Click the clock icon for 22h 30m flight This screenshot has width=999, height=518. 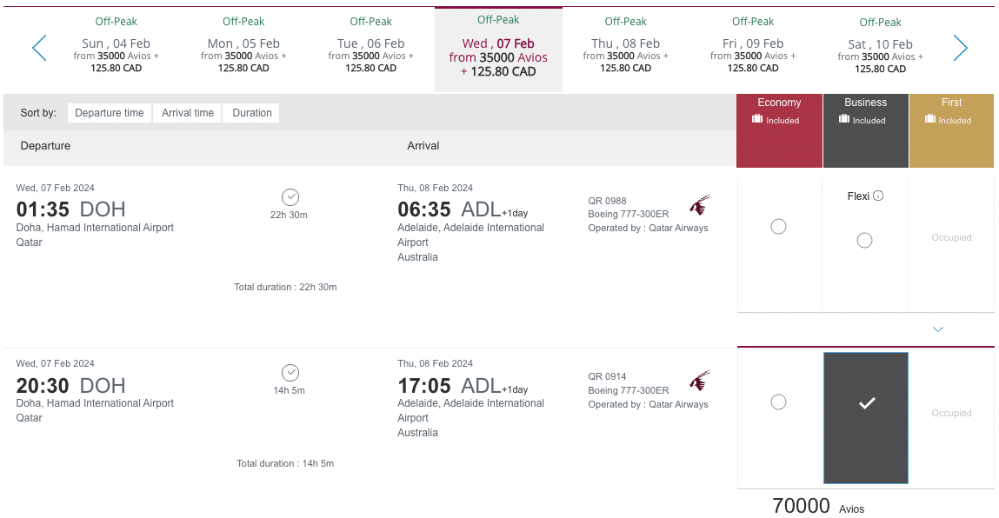(x=290, y=196)
